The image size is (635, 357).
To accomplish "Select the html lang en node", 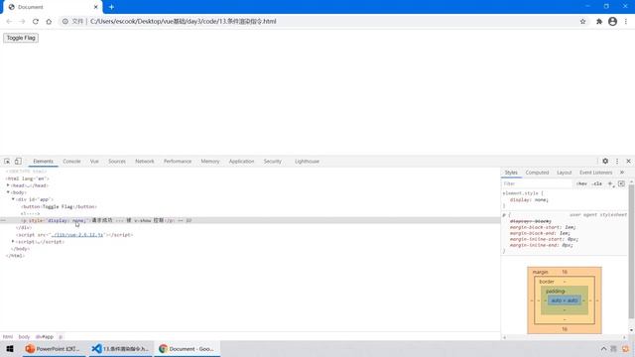I will [x=27, y=178].
